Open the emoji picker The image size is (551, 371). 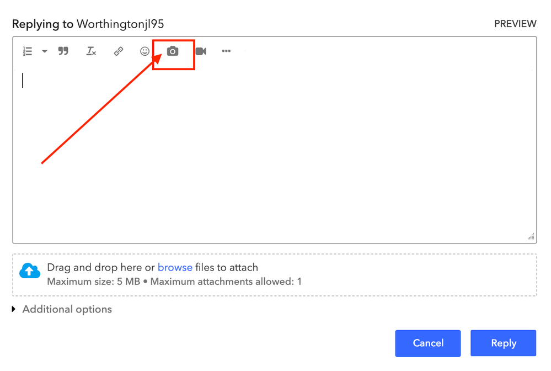(145, 51)
